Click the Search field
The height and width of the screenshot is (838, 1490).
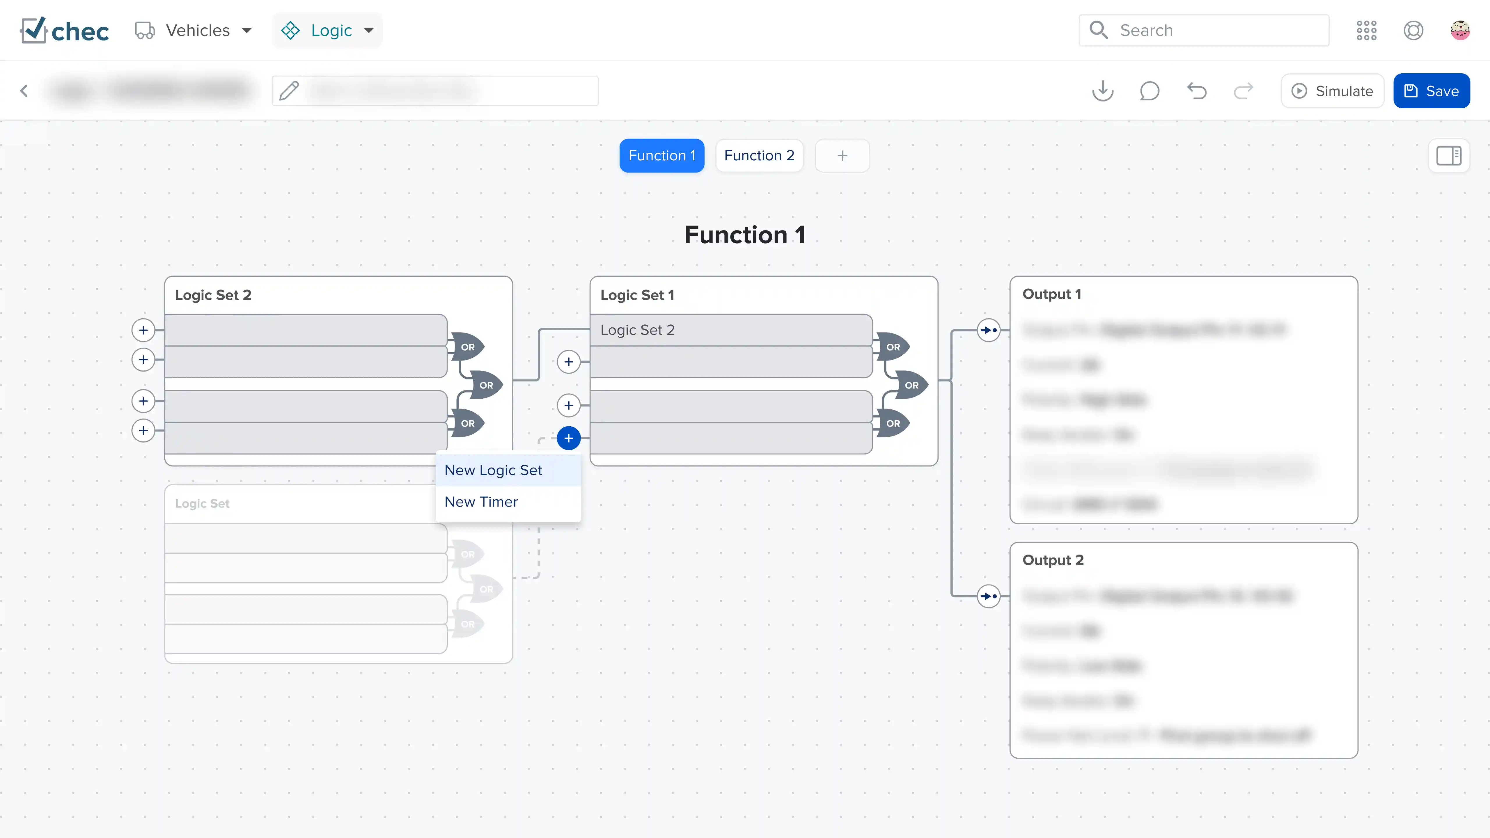[1204, 30]
